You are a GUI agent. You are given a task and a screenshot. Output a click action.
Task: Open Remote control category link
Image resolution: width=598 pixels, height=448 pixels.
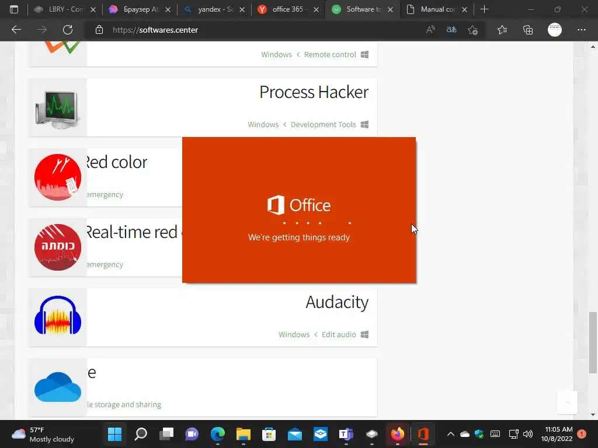click(x=330, y=54)
